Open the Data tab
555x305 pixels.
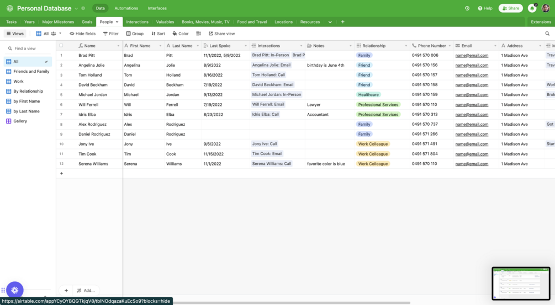click(x=100, y=8)
